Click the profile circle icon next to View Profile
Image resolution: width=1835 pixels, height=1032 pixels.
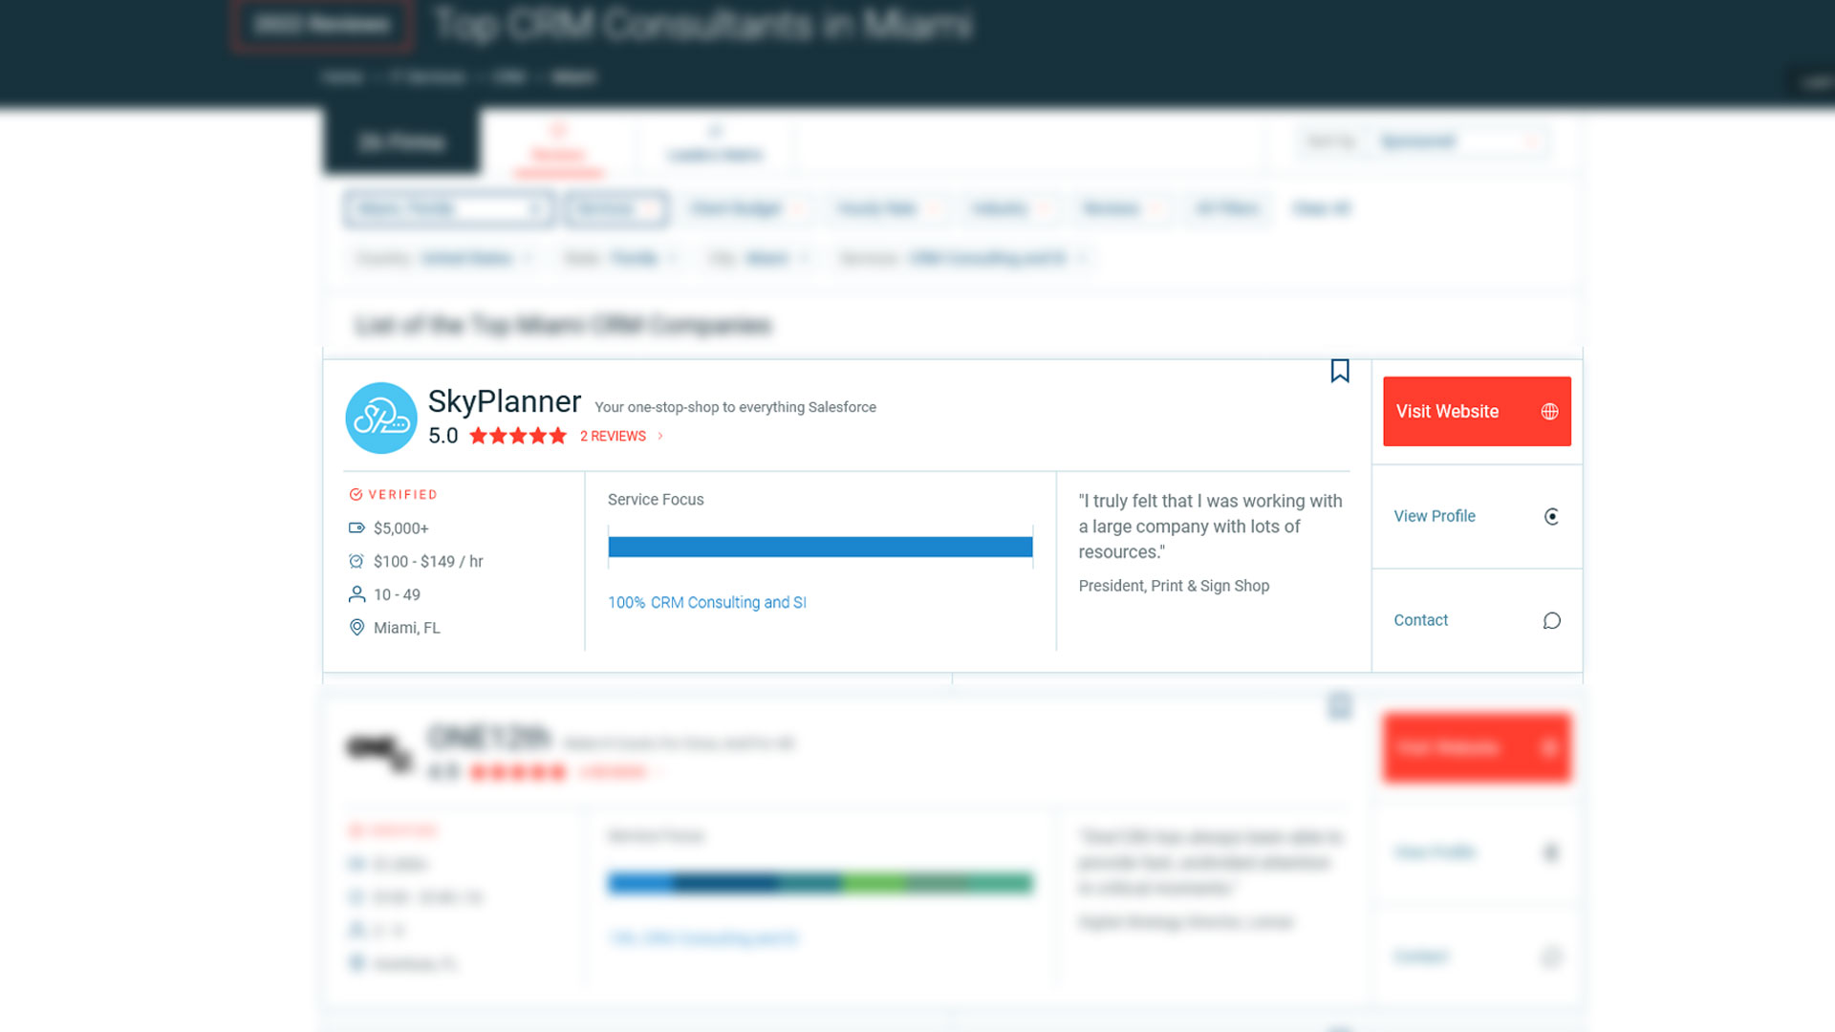1553,515
